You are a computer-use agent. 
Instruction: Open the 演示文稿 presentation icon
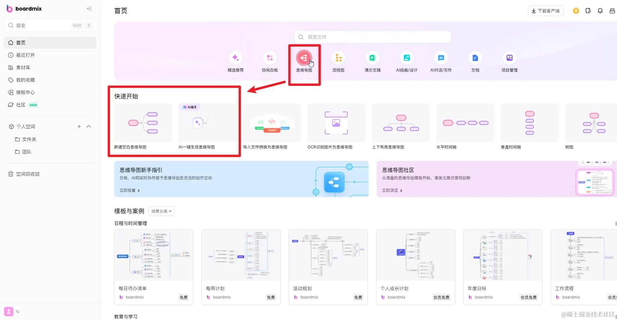tap(372, 58)
